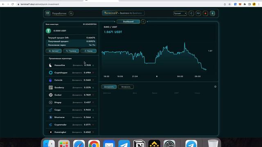
Task: Click the PDF button in header
Action: click(198, 13)
